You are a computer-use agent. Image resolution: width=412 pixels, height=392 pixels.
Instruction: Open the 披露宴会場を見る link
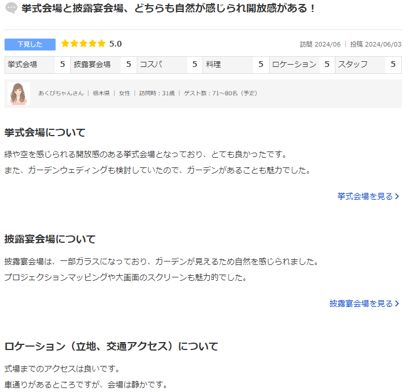(x=361, y=304)
